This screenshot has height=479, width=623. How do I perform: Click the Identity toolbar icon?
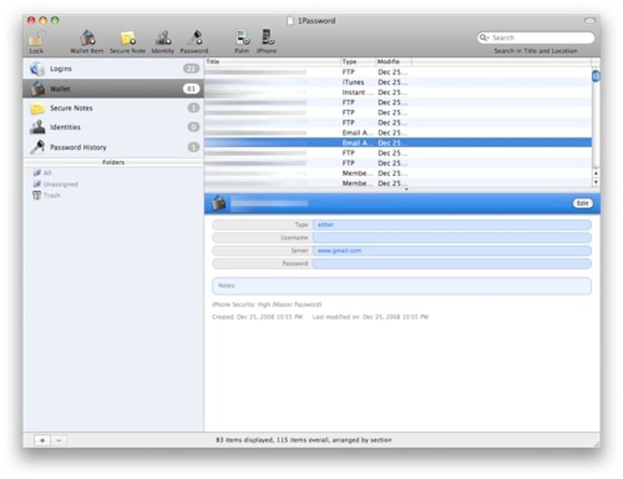[163, 39]
